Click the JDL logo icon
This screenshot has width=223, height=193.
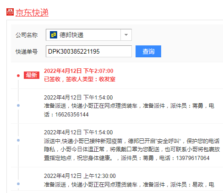click(x=10, y=12)
